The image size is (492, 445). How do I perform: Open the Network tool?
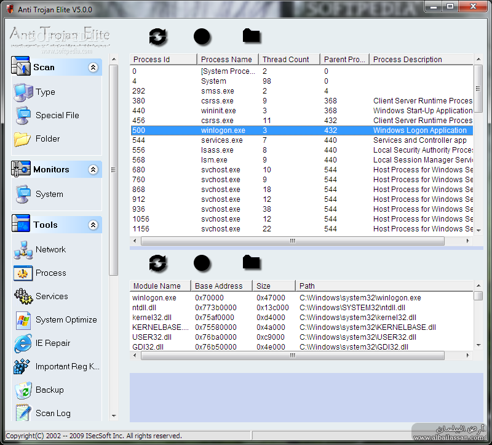point(50,249)
